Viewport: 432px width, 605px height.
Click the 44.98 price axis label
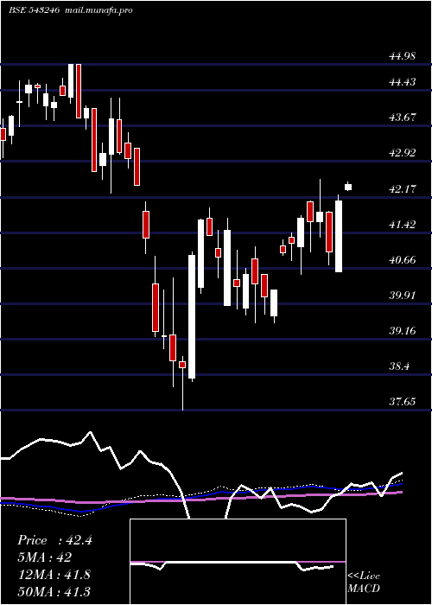403,56
